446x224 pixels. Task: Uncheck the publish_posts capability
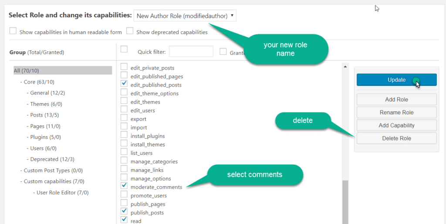124,211
